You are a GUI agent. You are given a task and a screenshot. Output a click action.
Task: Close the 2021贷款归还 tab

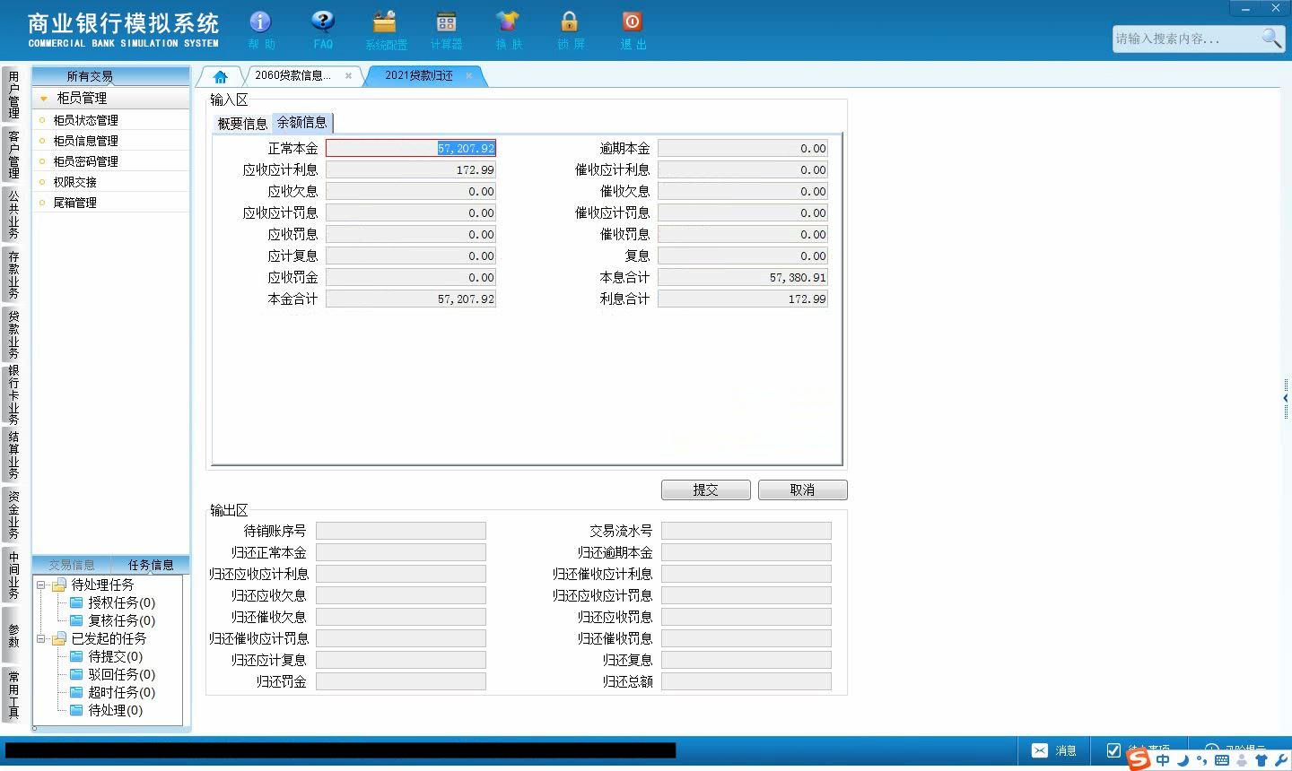(x=468, y=76)
